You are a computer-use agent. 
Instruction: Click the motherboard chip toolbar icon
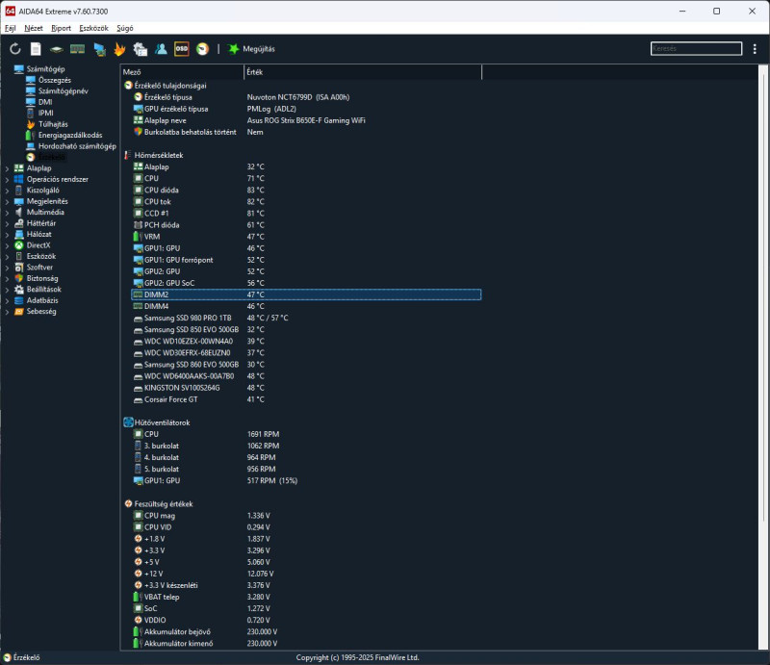[57, 49]
